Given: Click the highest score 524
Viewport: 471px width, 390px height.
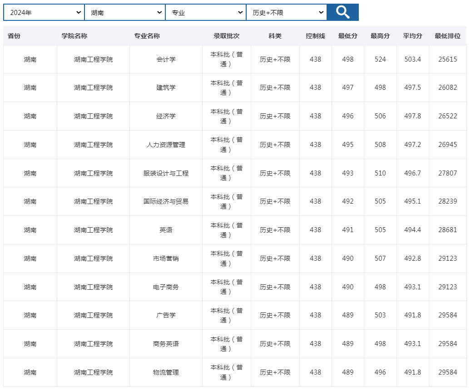Looking at the screenshot, I should coord(380,59).
